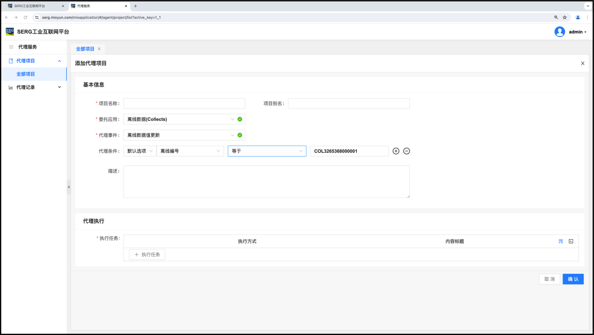
Task: Click the admin user avatar icon
Action: click(559, 31)
